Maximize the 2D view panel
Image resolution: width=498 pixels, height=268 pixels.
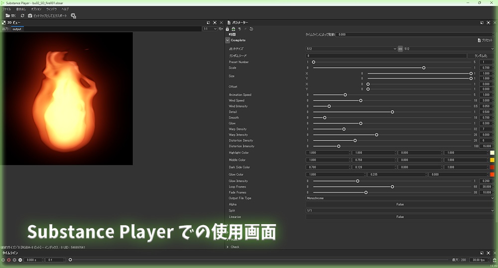215,22
